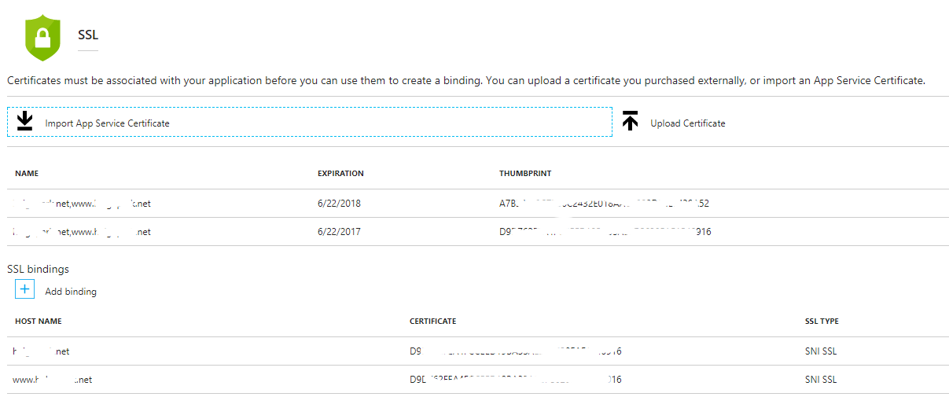Viewport: 949px width, 419px height.
Task: Open Import App Service Certificate
Action: click(107, 123)
